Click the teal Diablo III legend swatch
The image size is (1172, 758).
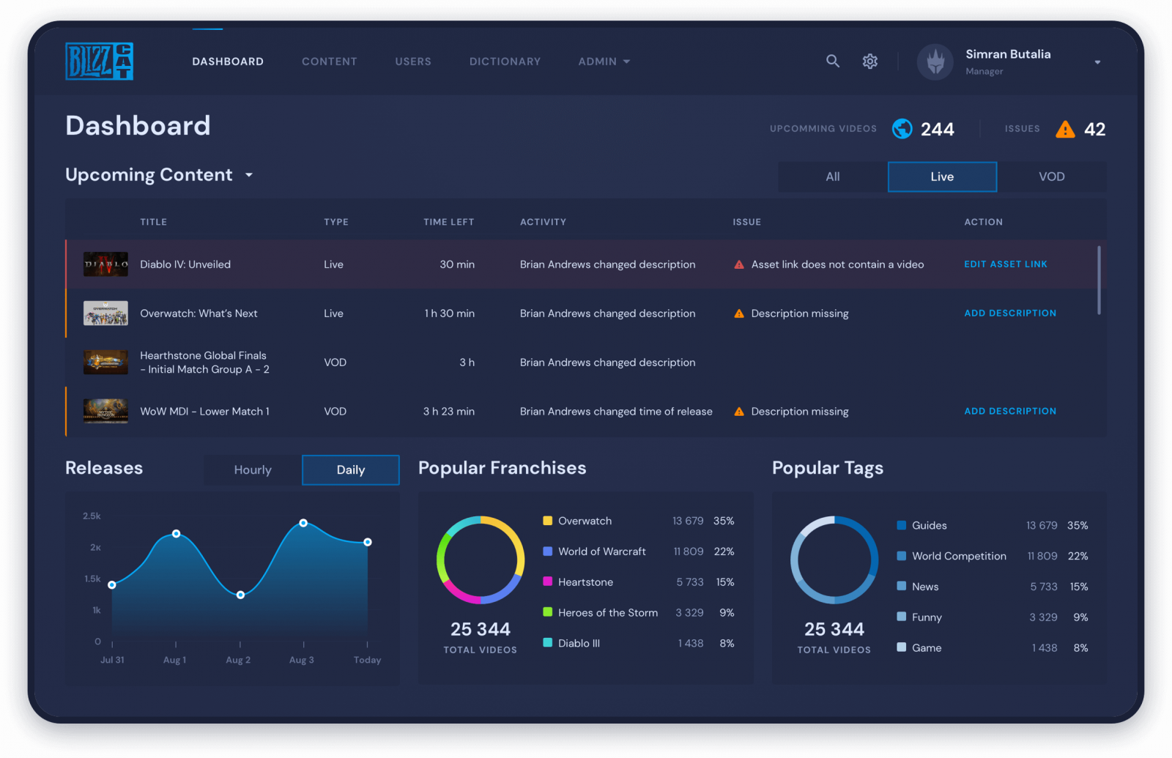tap(547, 643)
